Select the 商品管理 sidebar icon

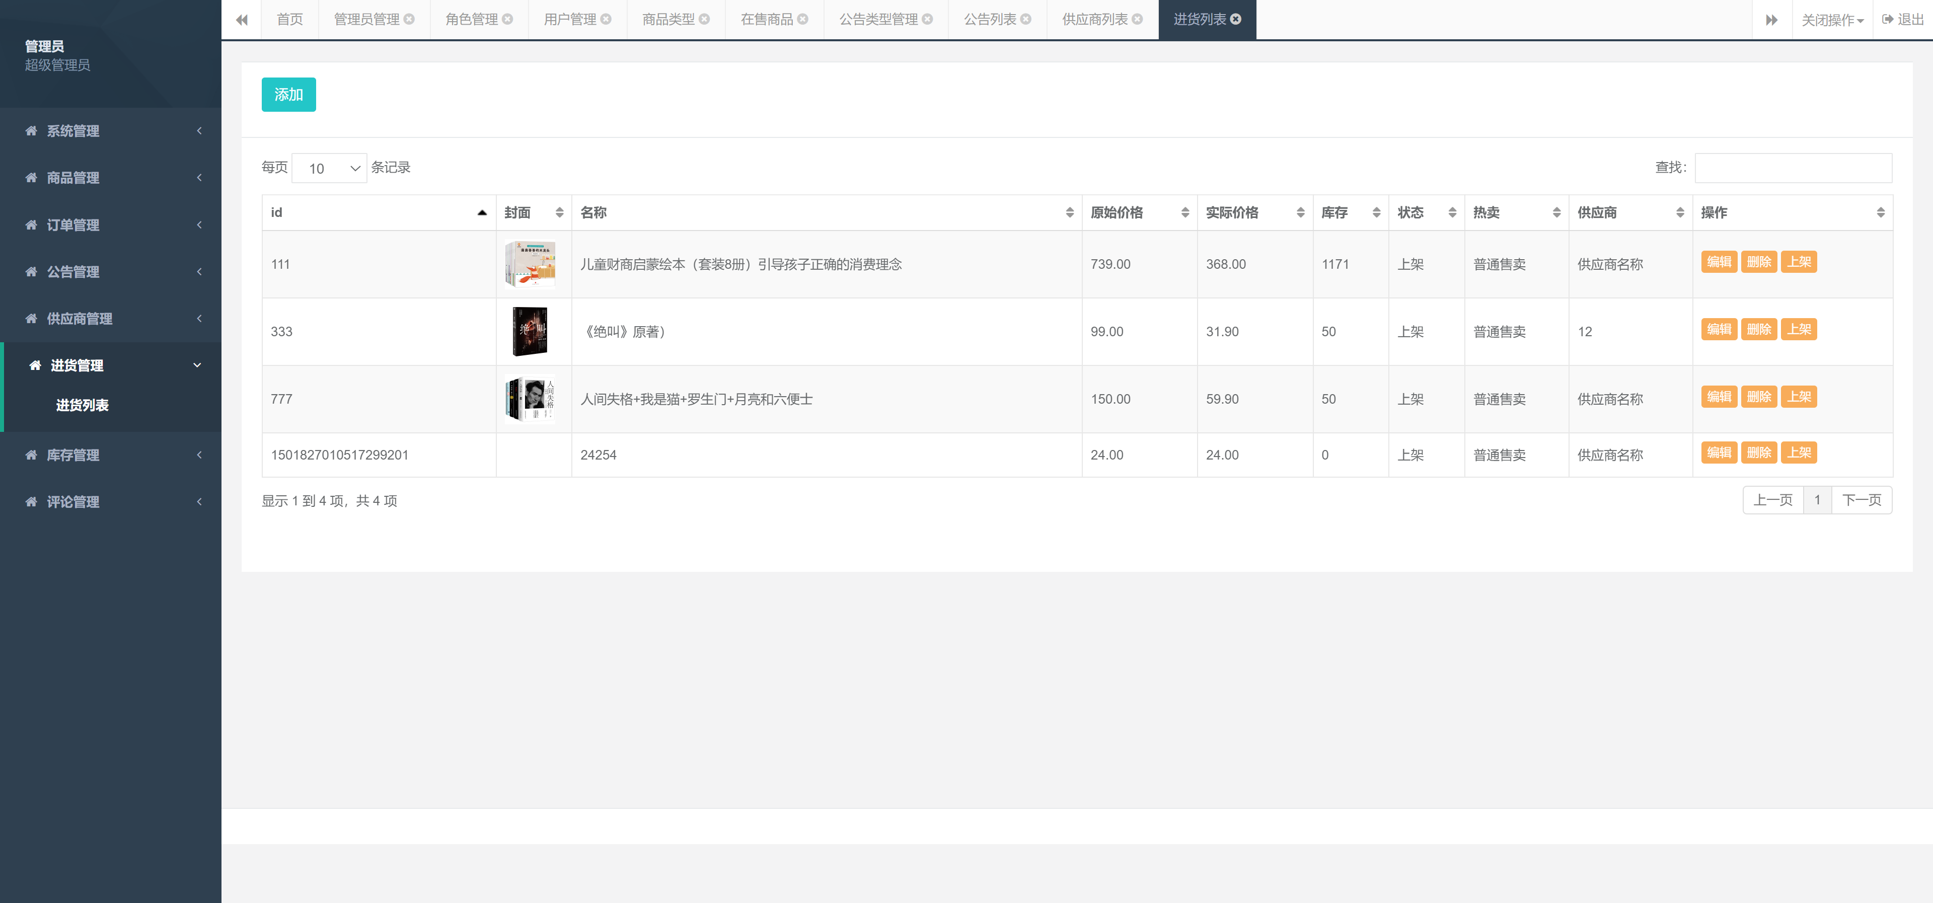click(x=31, y=177)
